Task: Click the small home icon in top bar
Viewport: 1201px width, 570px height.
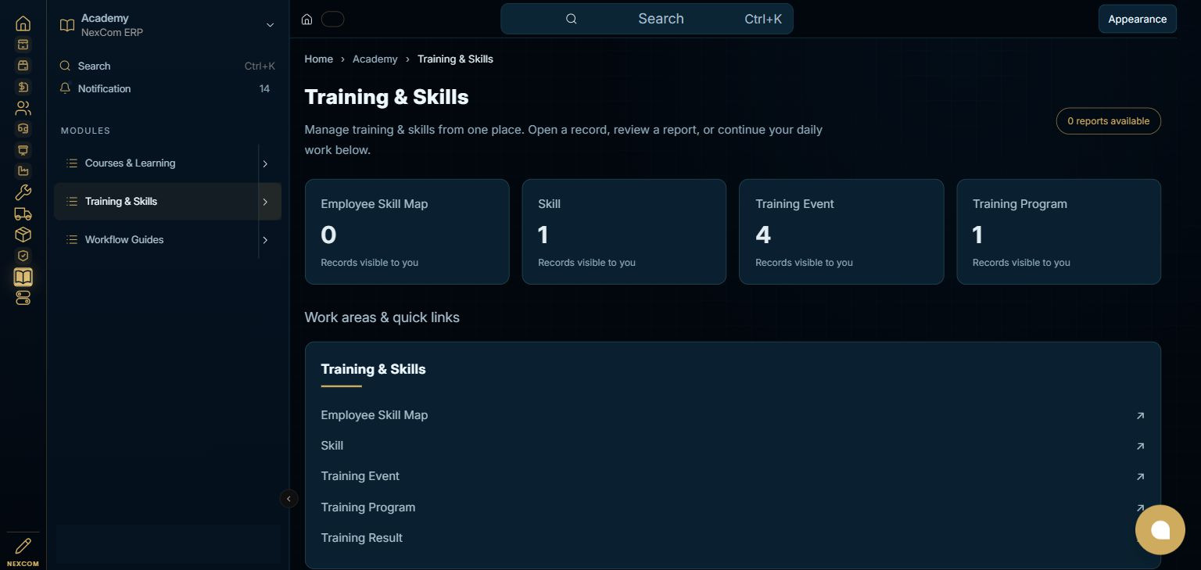Action: click(x=307, y=20)
